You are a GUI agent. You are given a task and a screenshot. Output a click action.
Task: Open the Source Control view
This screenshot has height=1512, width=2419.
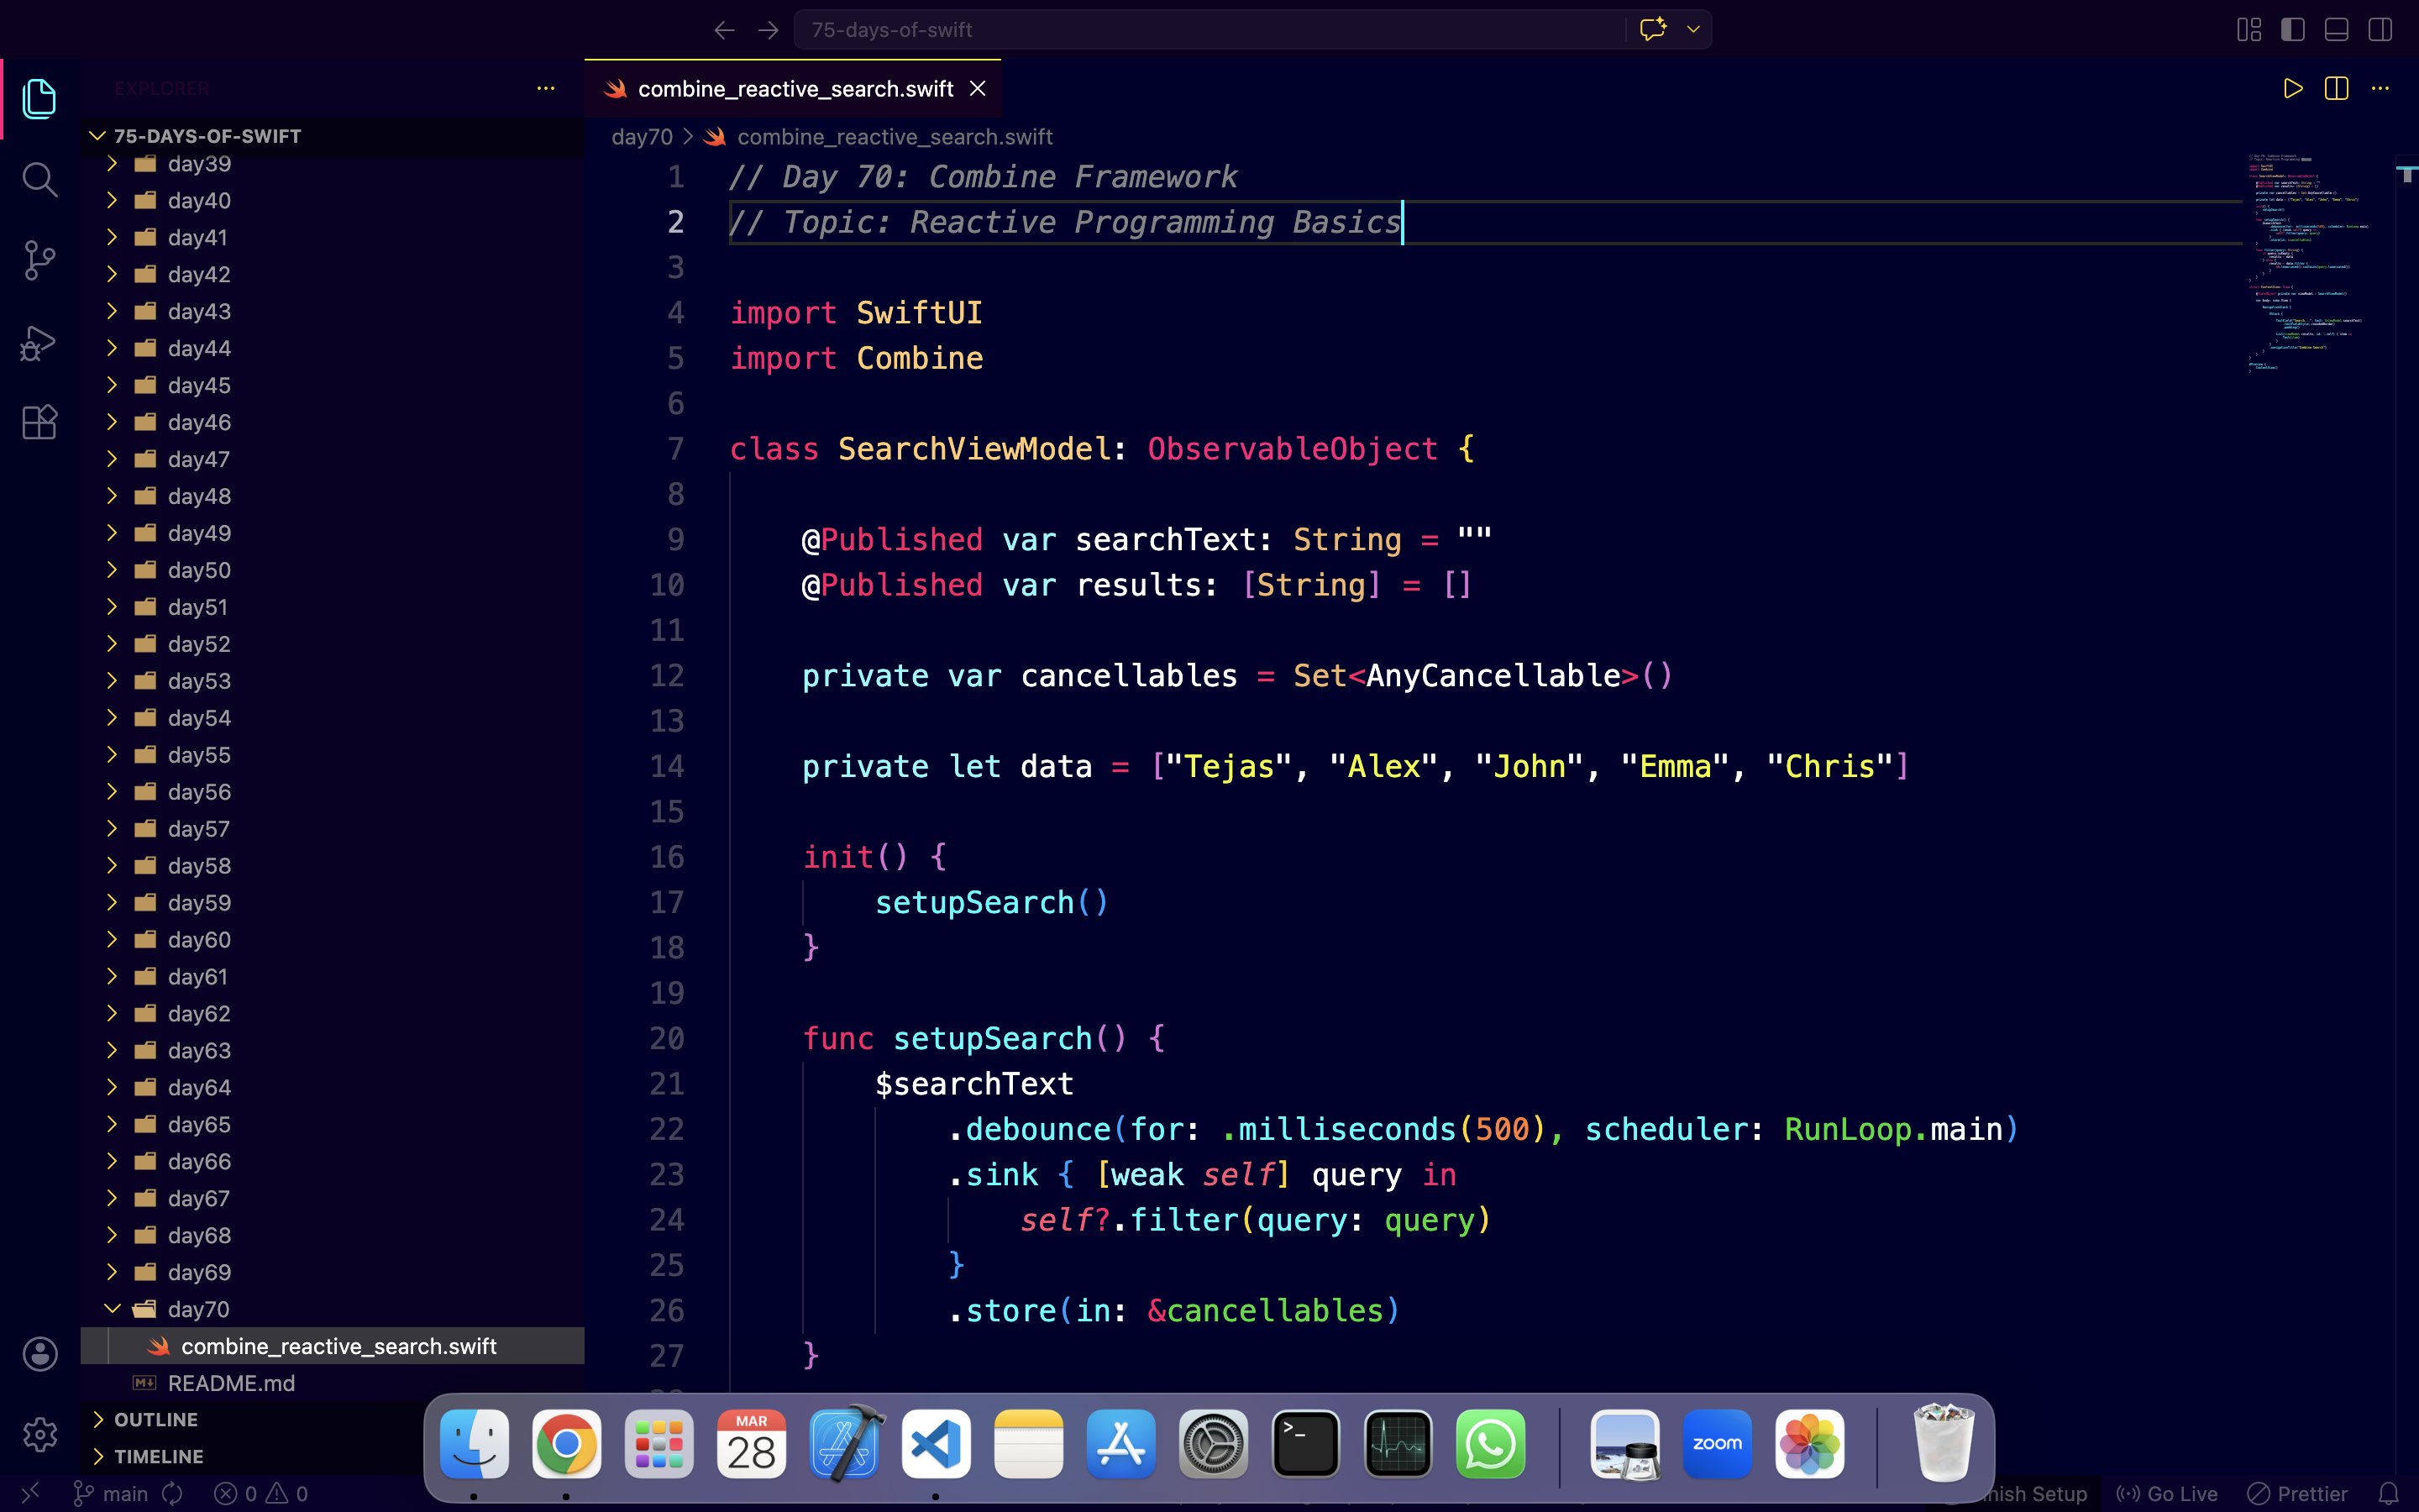[39, 261]
